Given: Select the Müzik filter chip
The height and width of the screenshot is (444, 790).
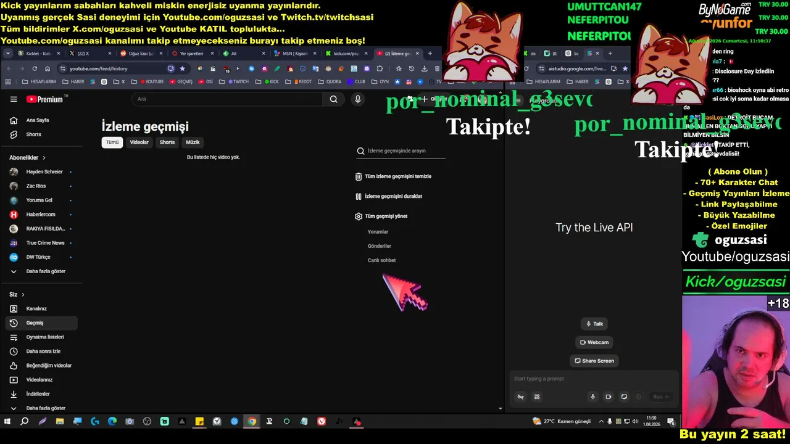Looking at the screenshot, I should pyautogui.click(x=193, y=142).
